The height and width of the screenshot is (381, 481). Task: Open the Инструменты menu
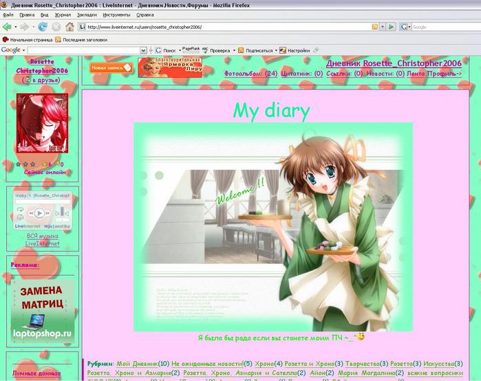(x=116, y=14)
